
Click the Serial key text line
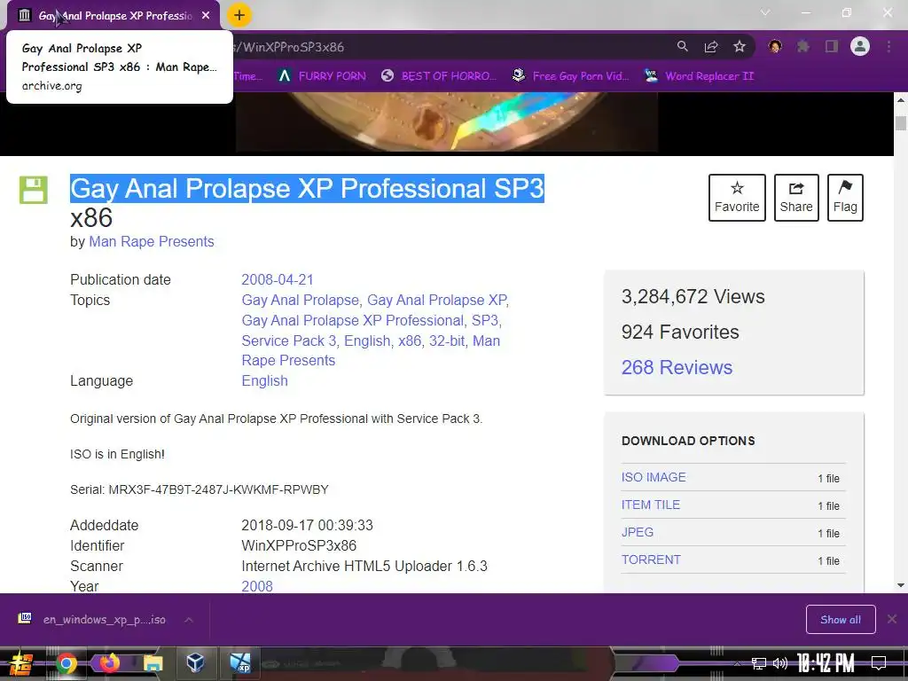click(200, 489)
